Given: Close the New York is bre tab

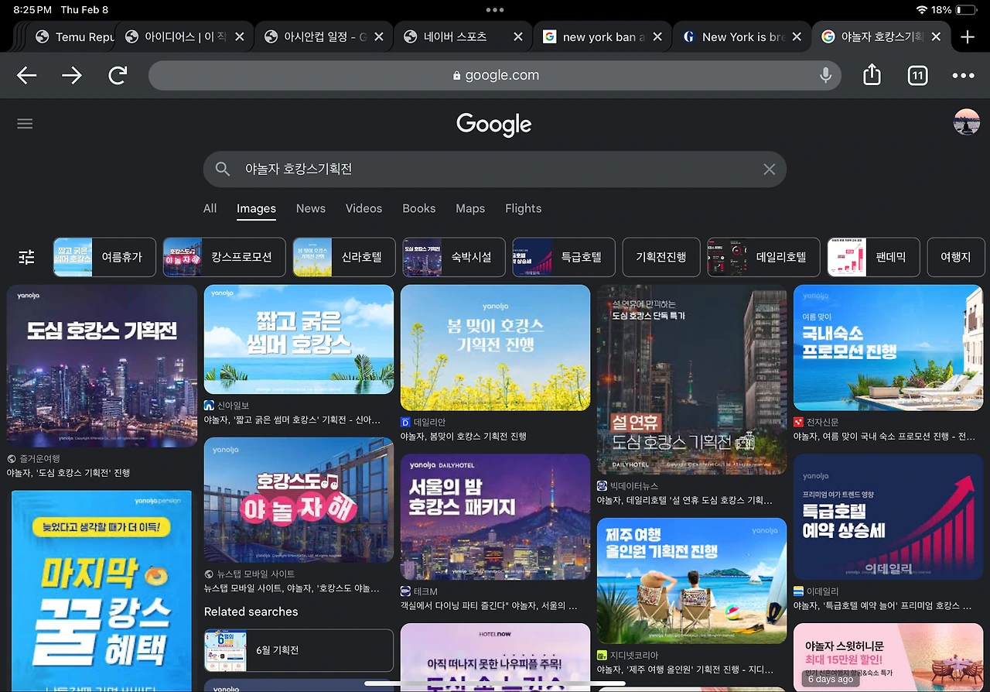Looking at the screenshot, I should click(797, 37).
